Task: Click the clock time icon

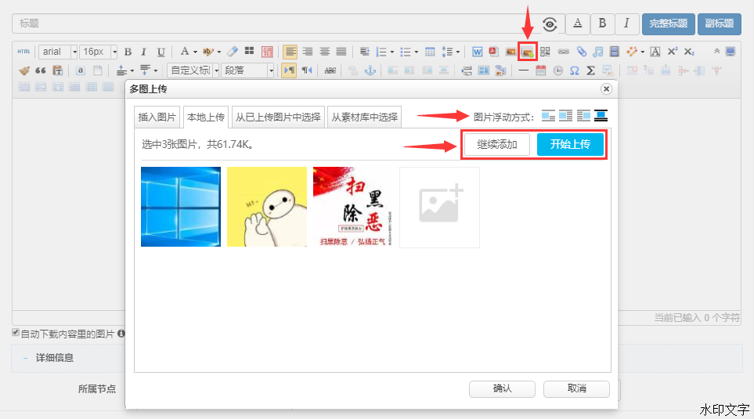Action: pos(557,70)
